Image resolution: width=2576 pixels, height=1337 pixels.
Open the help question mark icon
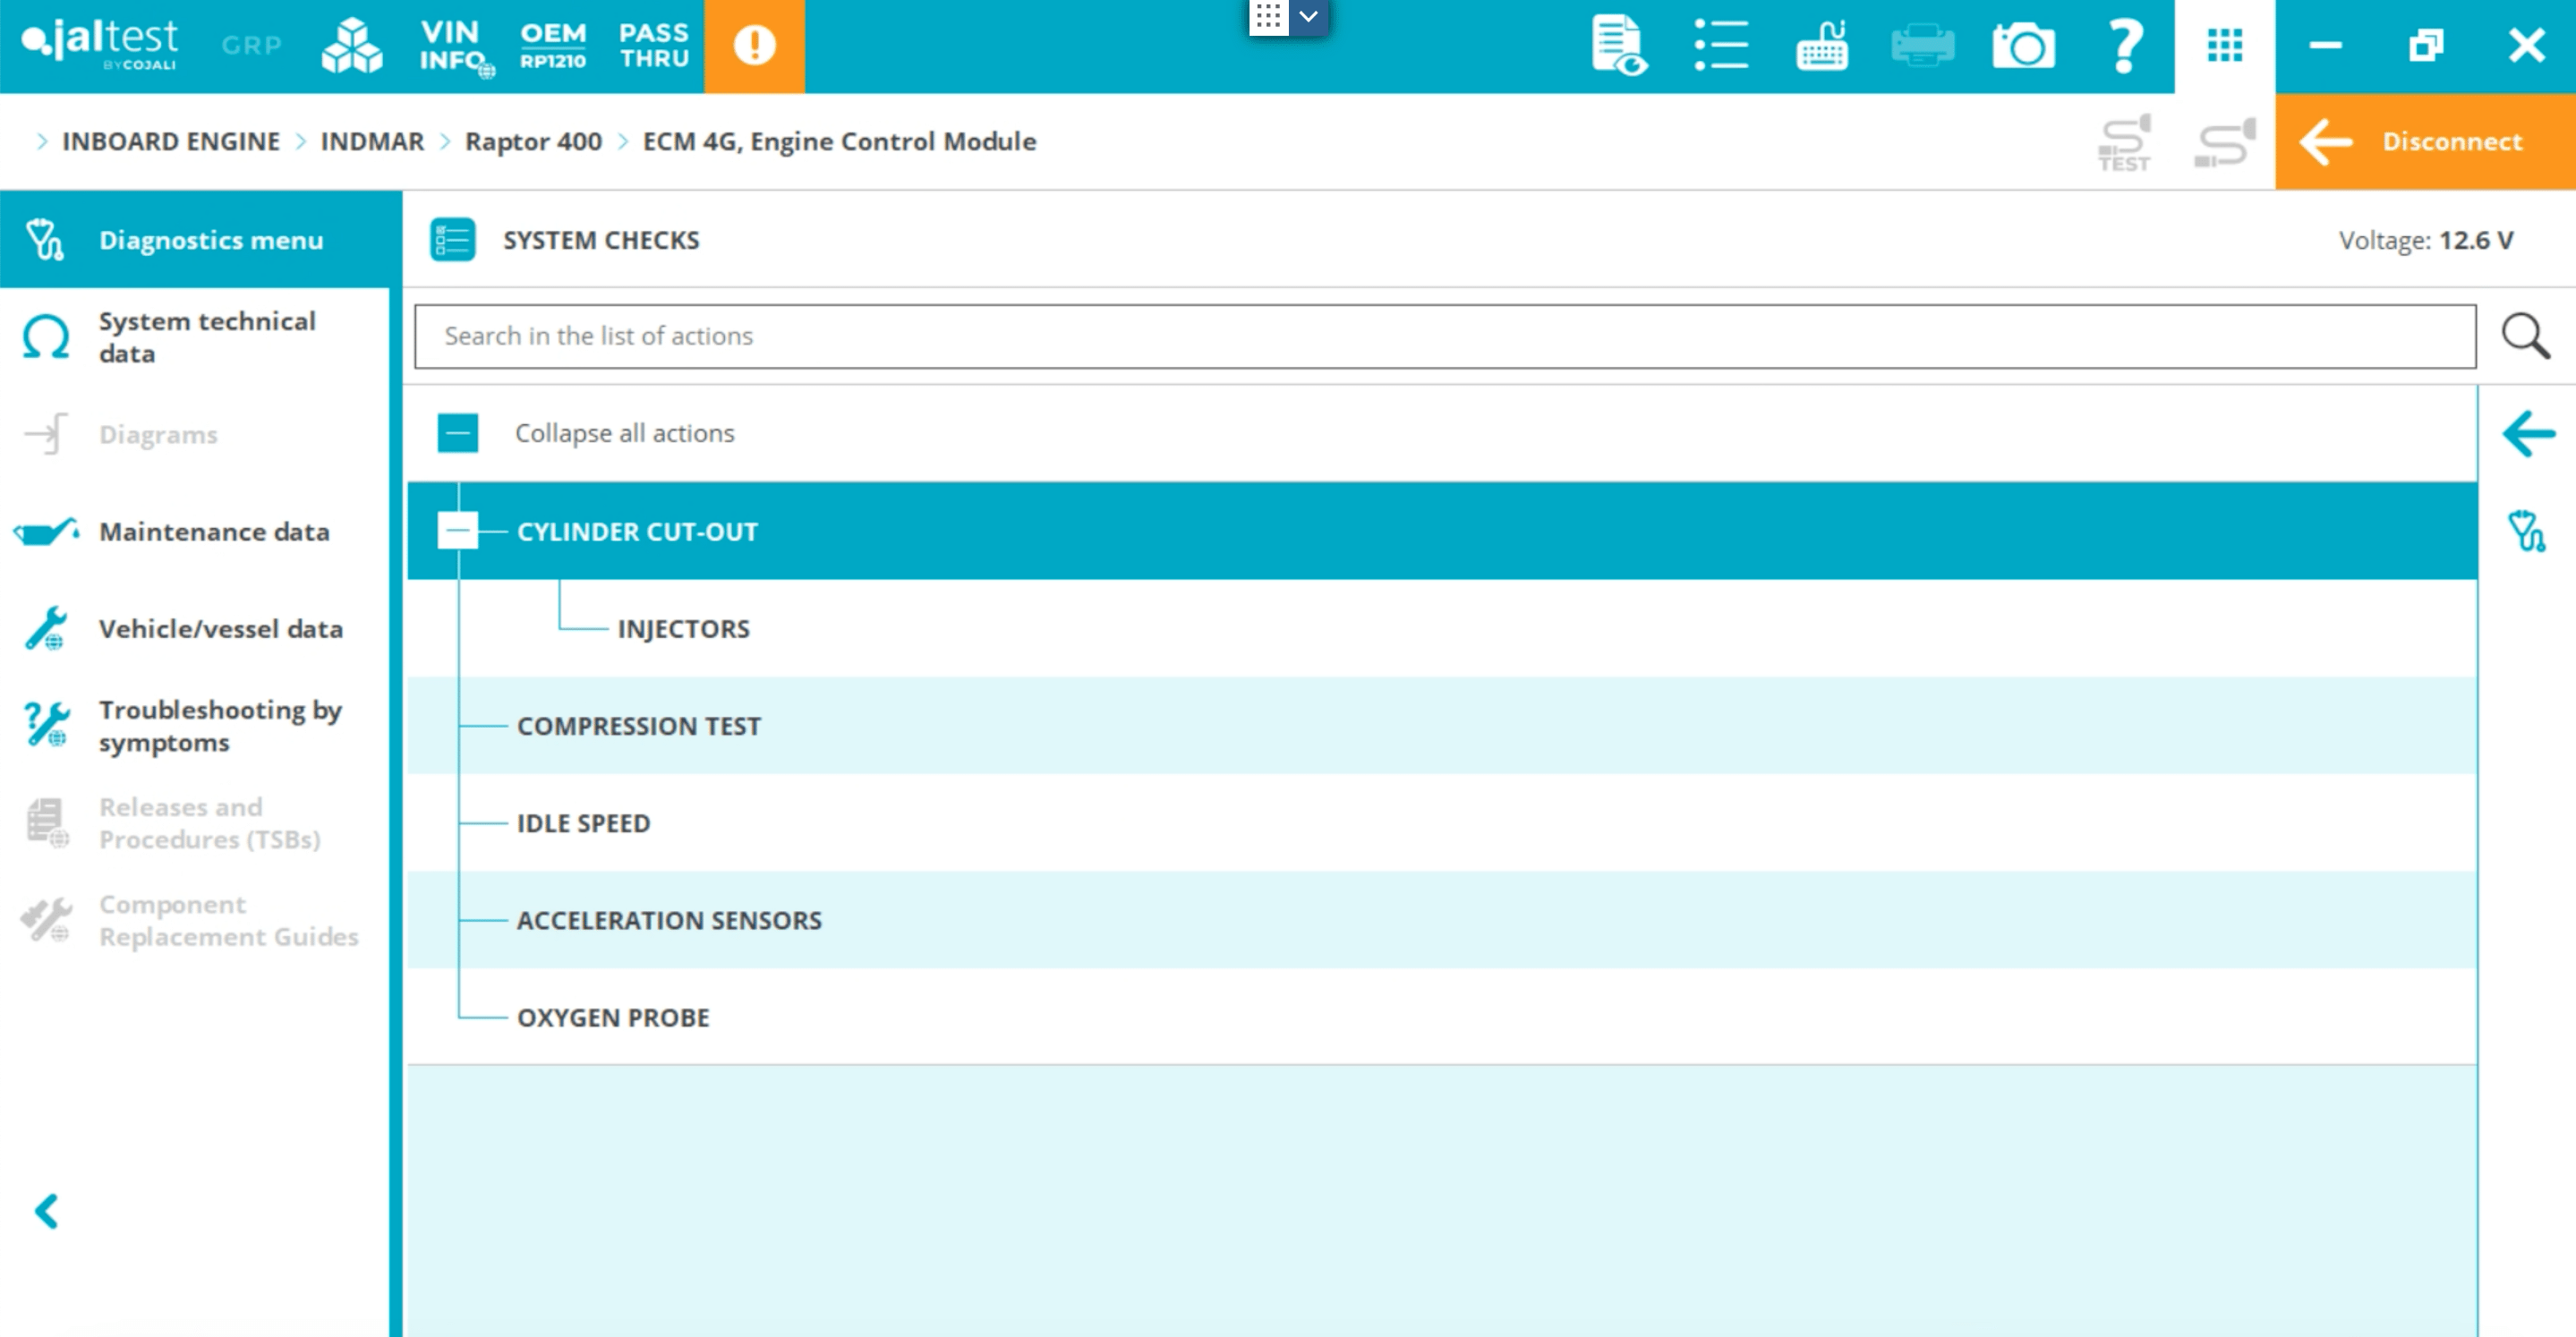coord(2124,46)
